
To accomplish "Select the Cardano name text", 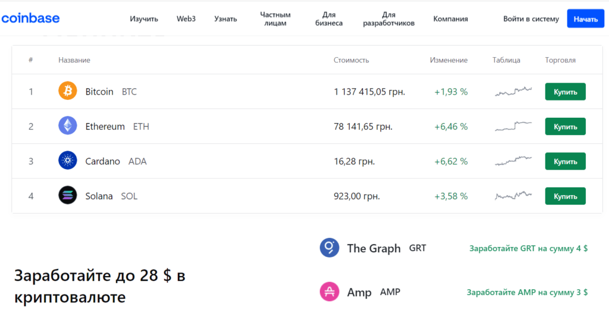I will [102, 161].
